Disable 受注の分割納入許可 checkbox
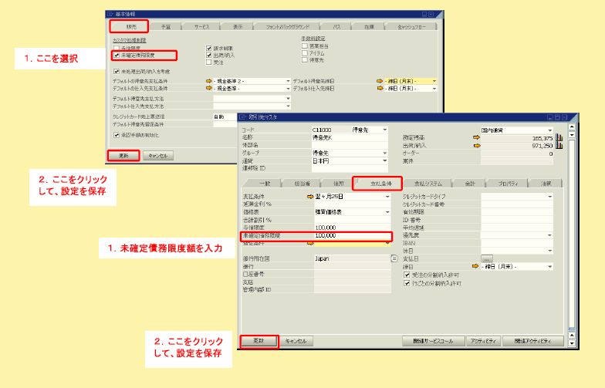The image size is (605, 388). (x=407, y=275)
